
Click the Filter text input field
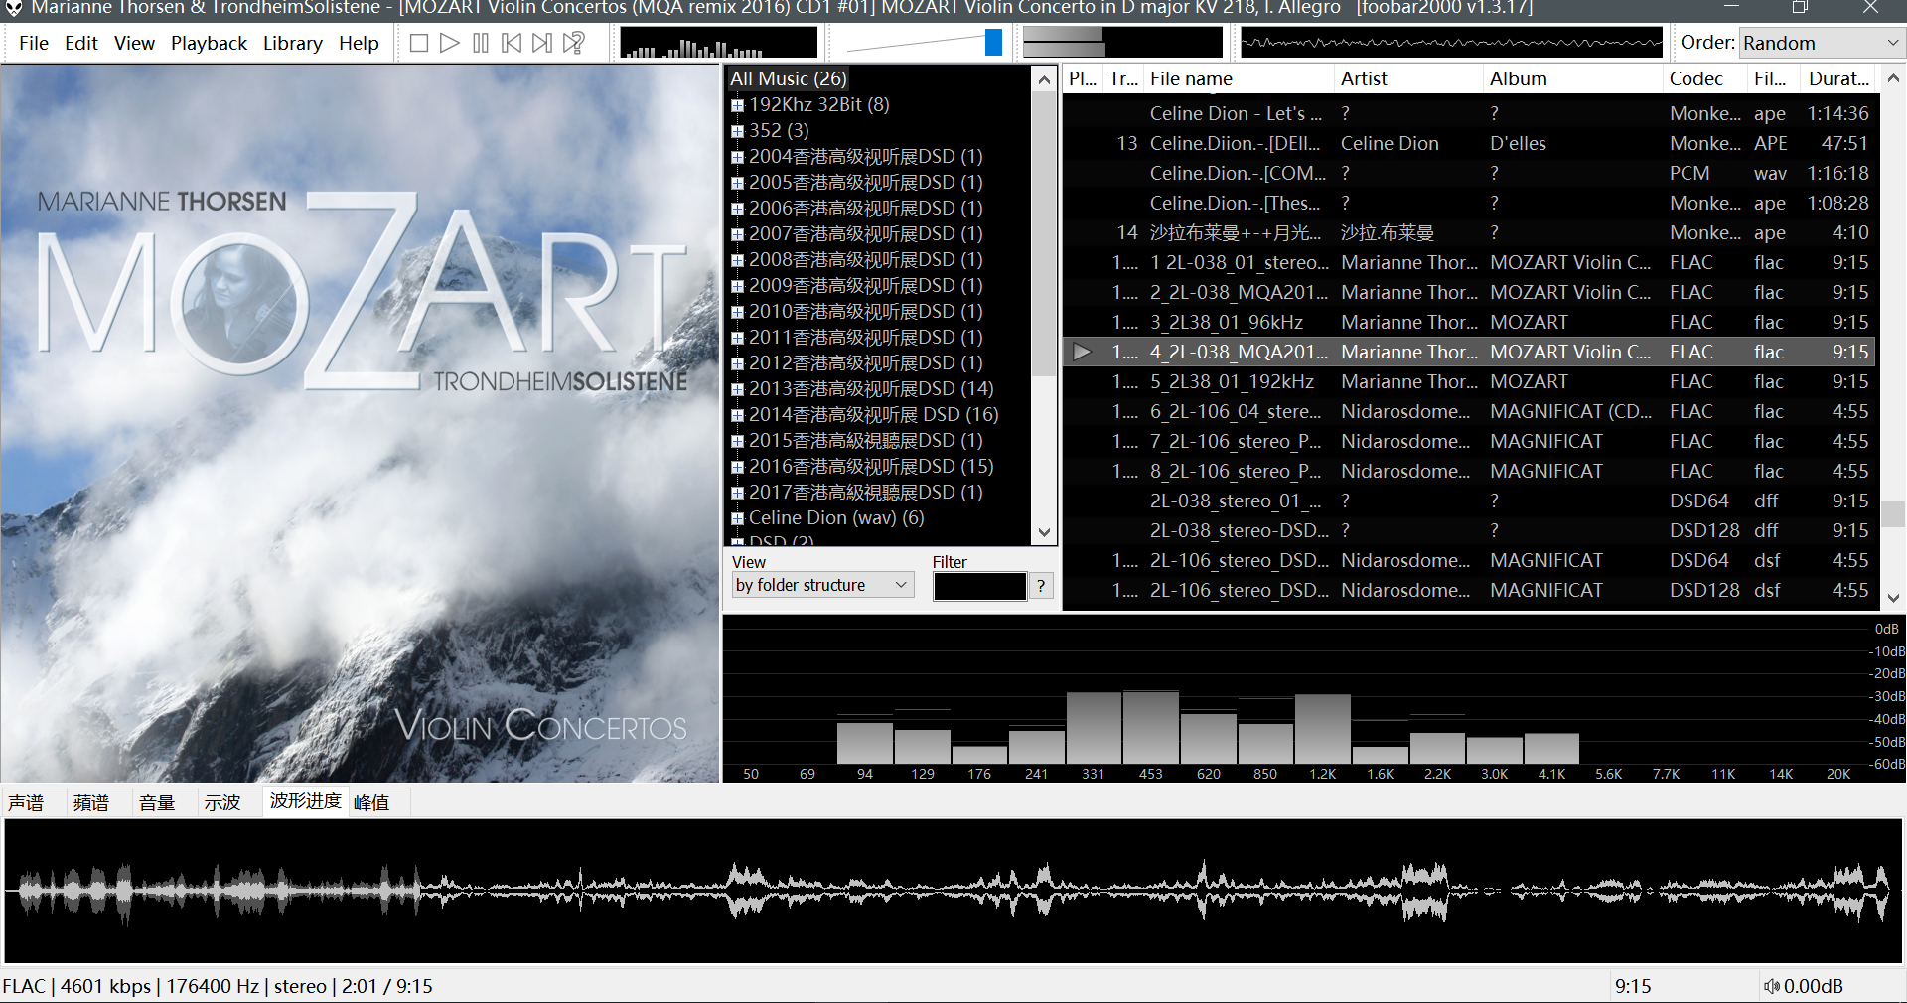(x=978, y=586)
